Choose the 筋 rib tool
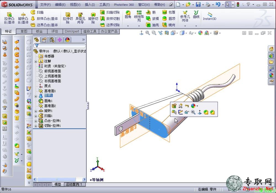The height and width of the screenshot is (193, 276). point(151,12)
